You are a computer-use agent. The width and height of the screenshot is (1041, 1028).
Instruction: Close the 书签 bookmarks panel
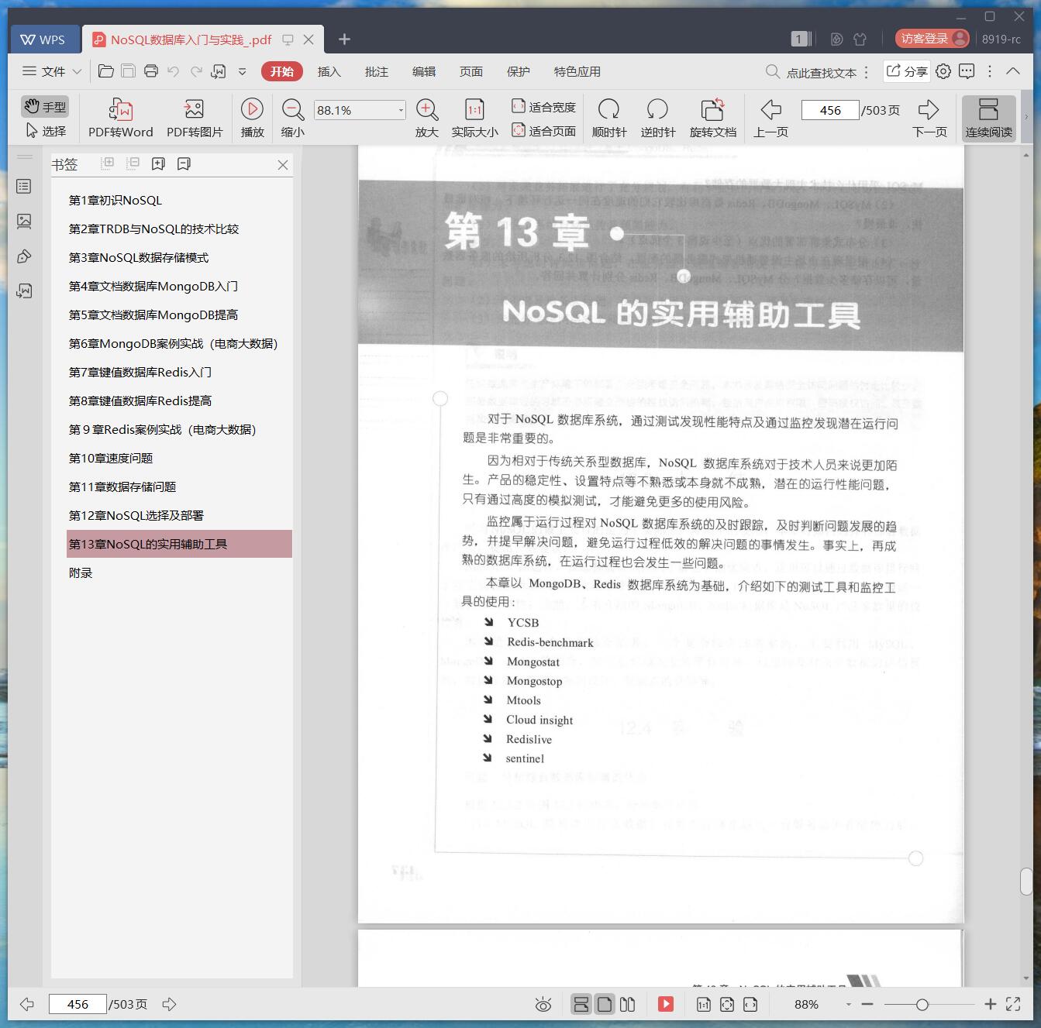click(283, 165)
